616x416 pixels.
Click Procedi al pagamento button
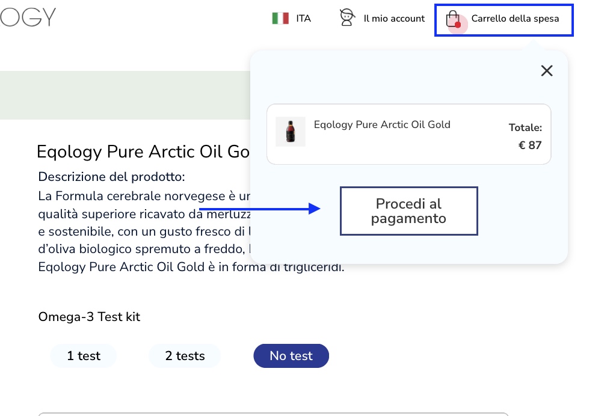tap(408, 211)
